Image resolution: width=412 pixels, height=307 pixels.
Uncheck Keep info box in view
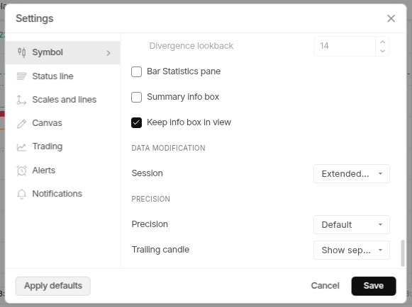click(136, 122)
